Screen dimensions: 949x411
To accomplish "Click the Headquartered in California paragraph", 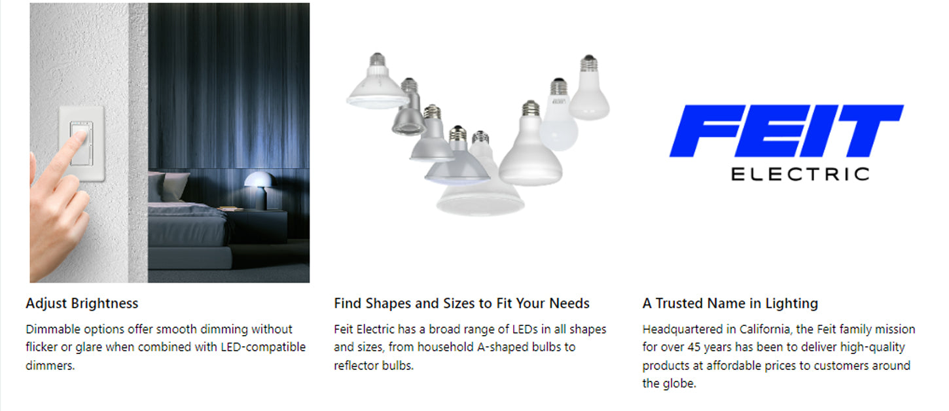I will click(x=779, y=357).
